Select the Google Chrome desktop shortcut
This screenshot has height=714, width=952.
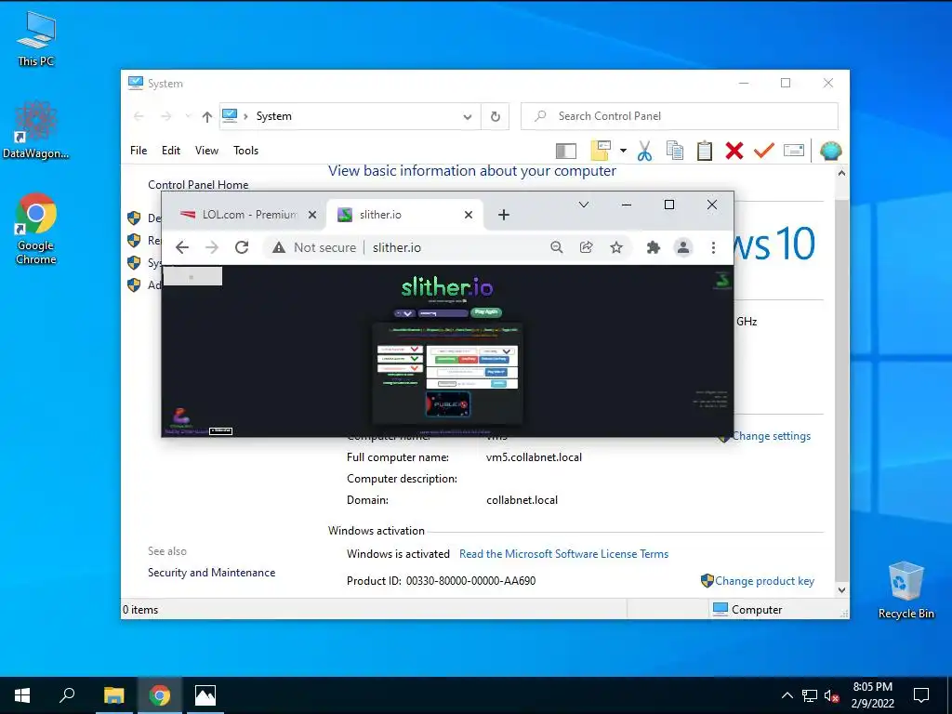pyautogui.click(x=36, y=229)
